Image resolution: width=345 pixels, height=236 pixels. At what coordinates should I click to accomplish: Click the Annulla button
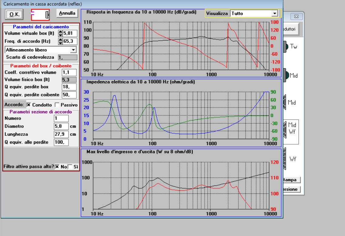click(x=67, y=13)
